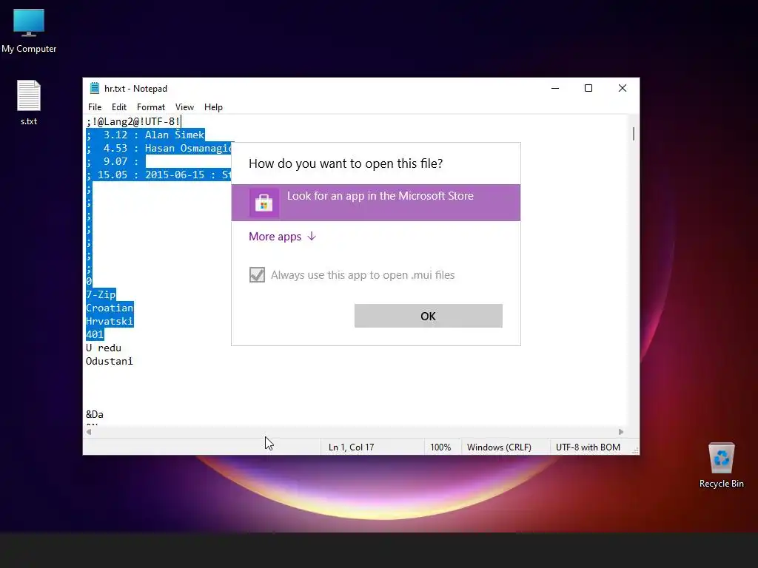Click the UTF-8 with BOM status entry
The image size is (758, 568).
(588, 447)
